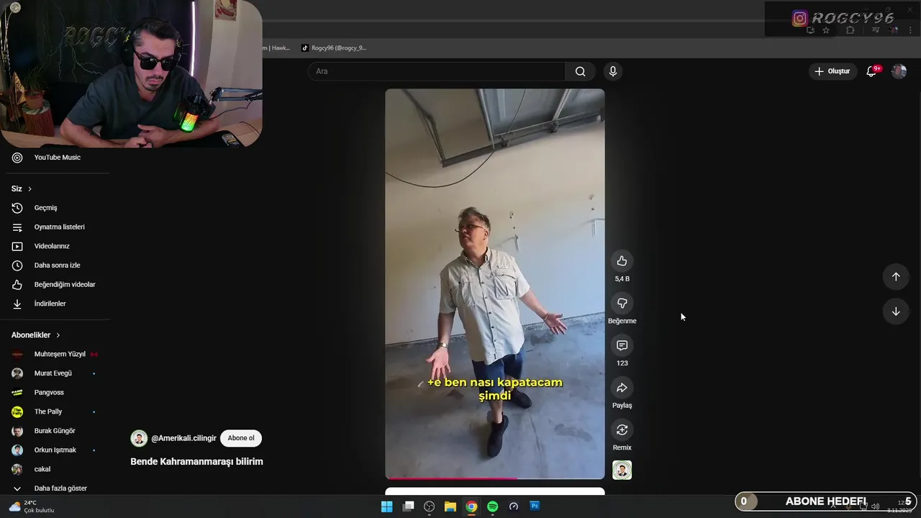Like the Short with thumbs up
This screenshot has width=921, height=518.
622,261
